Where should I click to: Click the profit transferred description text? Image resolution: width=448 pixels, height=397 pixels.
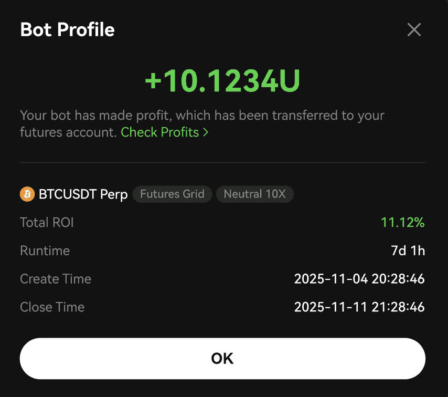tap(201, 116)
